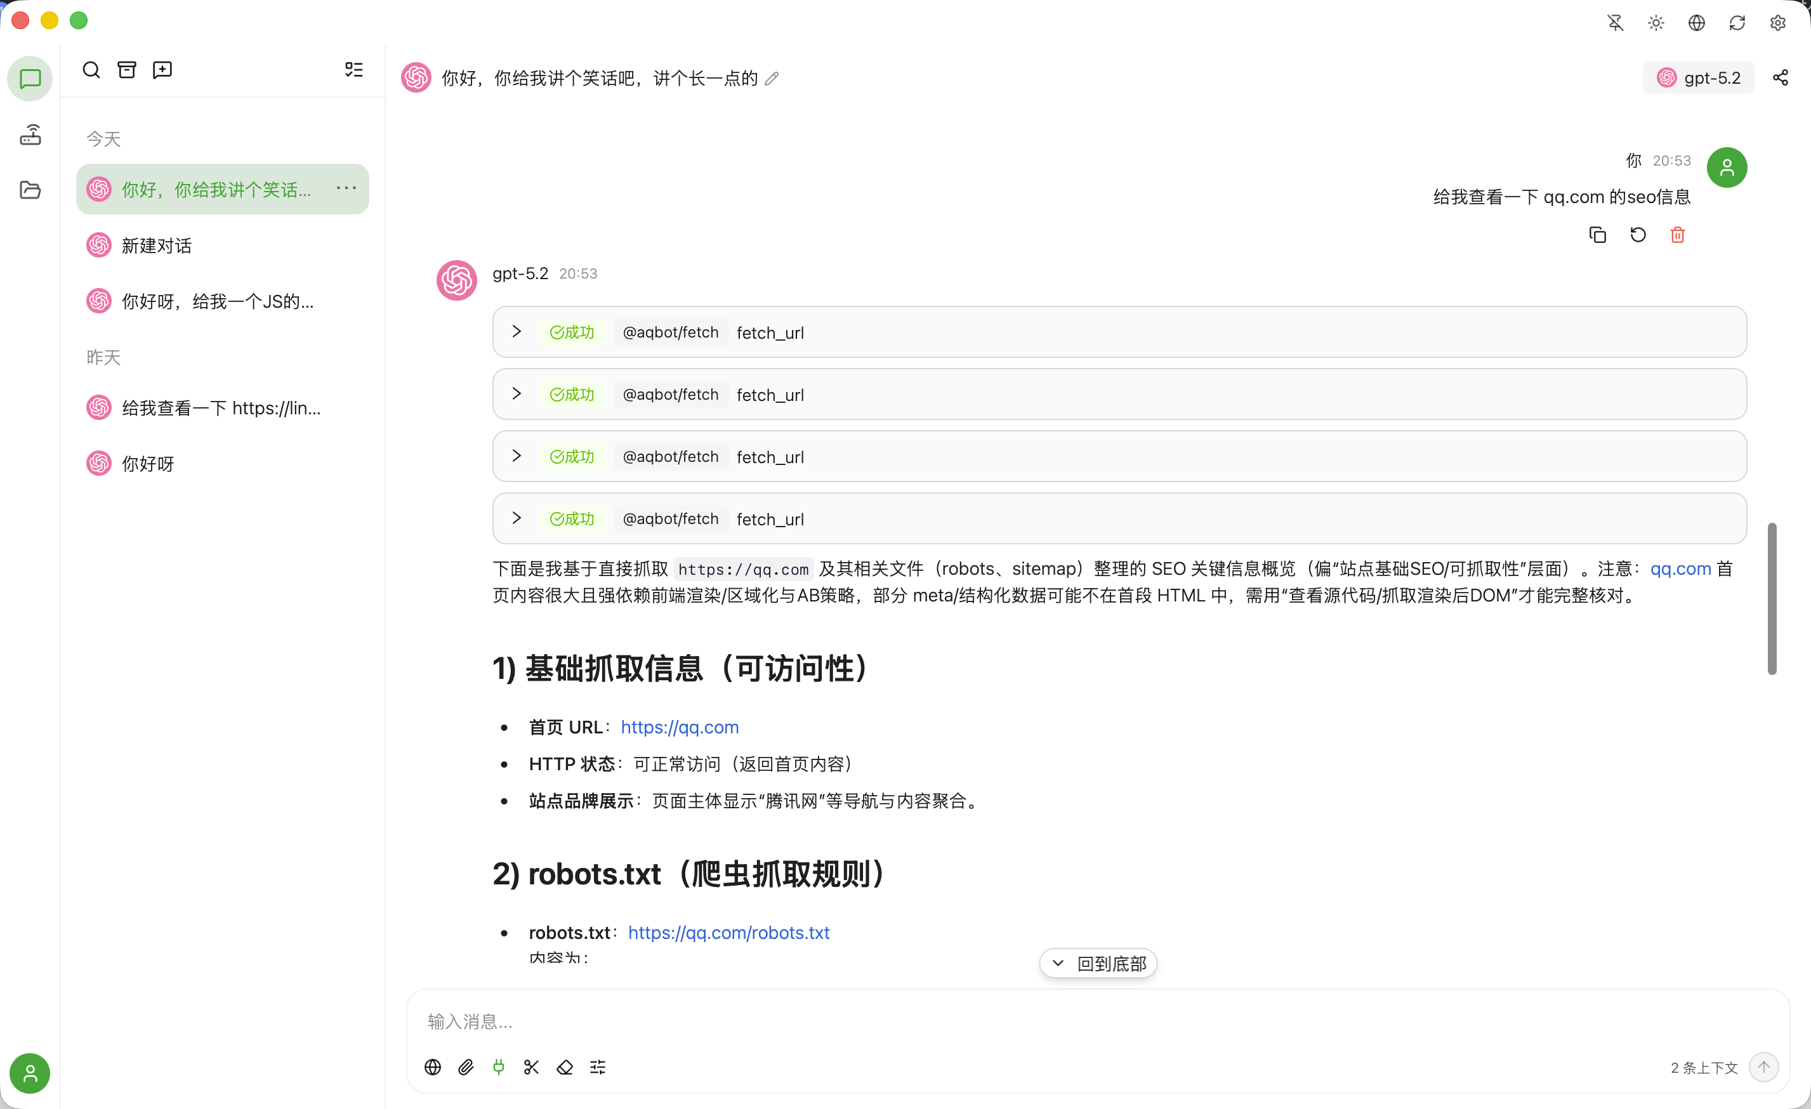This screenshot has height=1109, width=1811.
Task: Open more options for the selected chat
Action: pos(345,188)
